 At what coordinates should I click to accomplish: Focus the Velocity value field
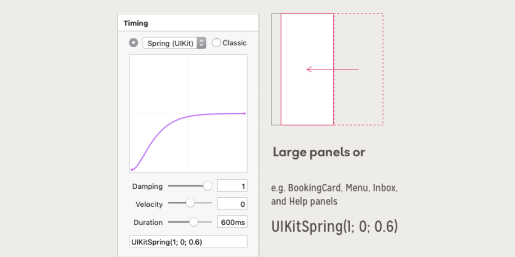232,204
